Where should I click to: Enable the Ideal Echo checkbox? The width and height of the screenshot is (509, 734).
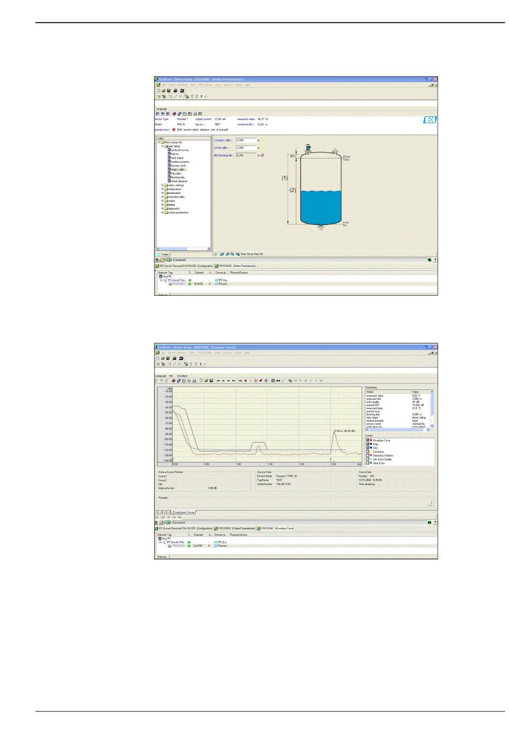tap(368, 463)
